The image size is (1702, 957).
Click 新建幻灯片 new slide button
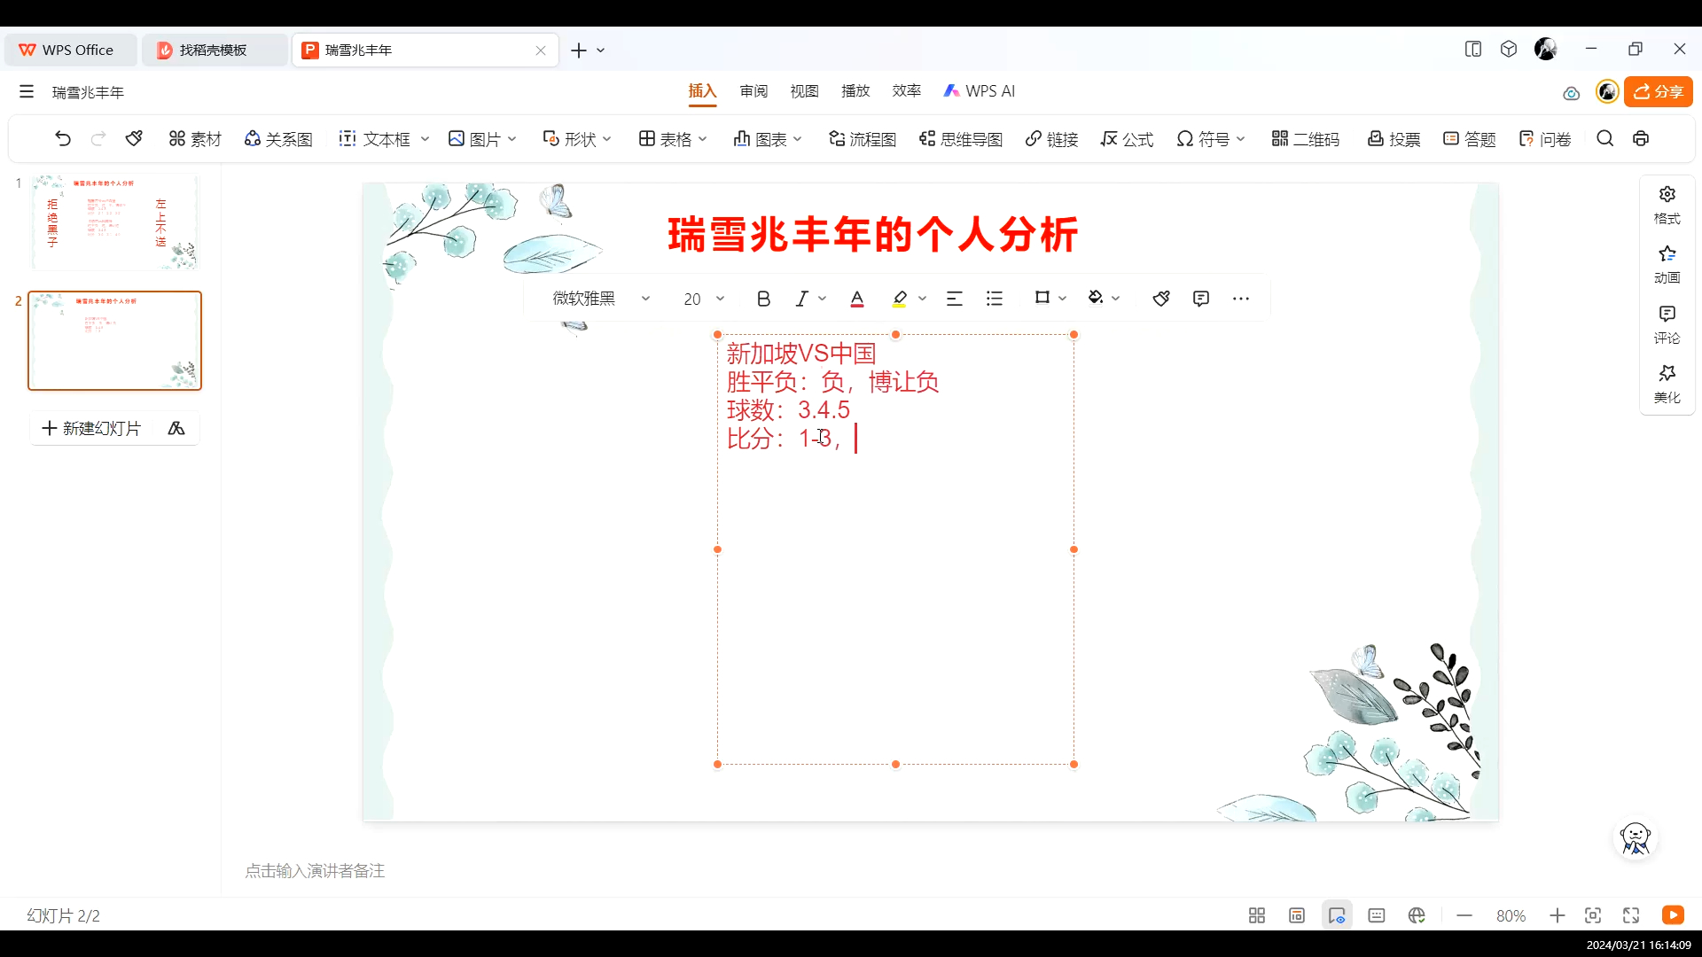[92, 429]
